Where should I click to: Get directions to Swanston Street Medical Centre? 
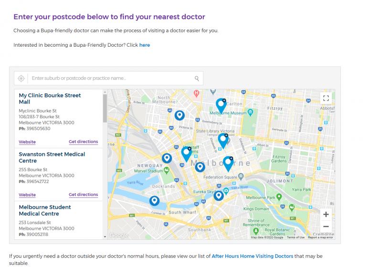pos(83,195)
